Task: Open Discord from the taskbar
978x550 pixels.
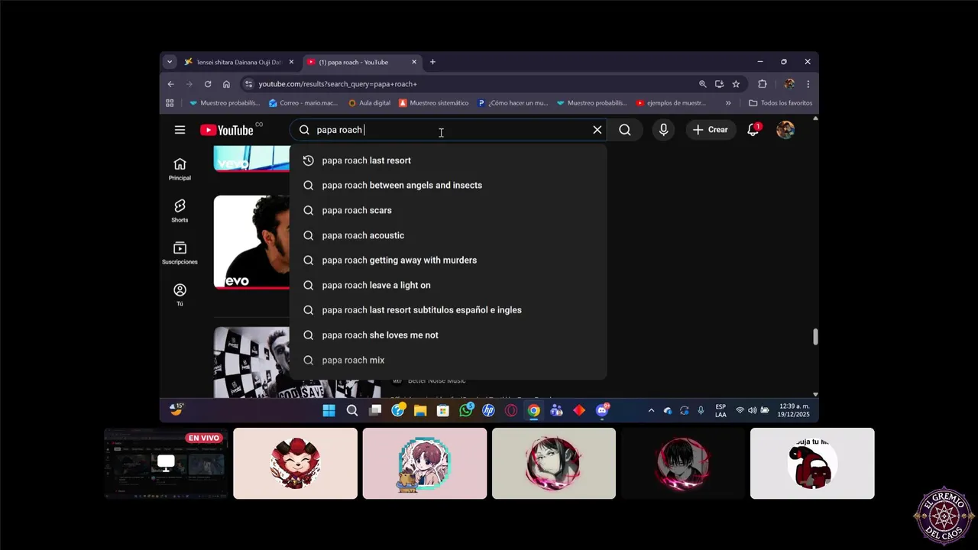Action: pyautogui.click(x=603, y=411)
